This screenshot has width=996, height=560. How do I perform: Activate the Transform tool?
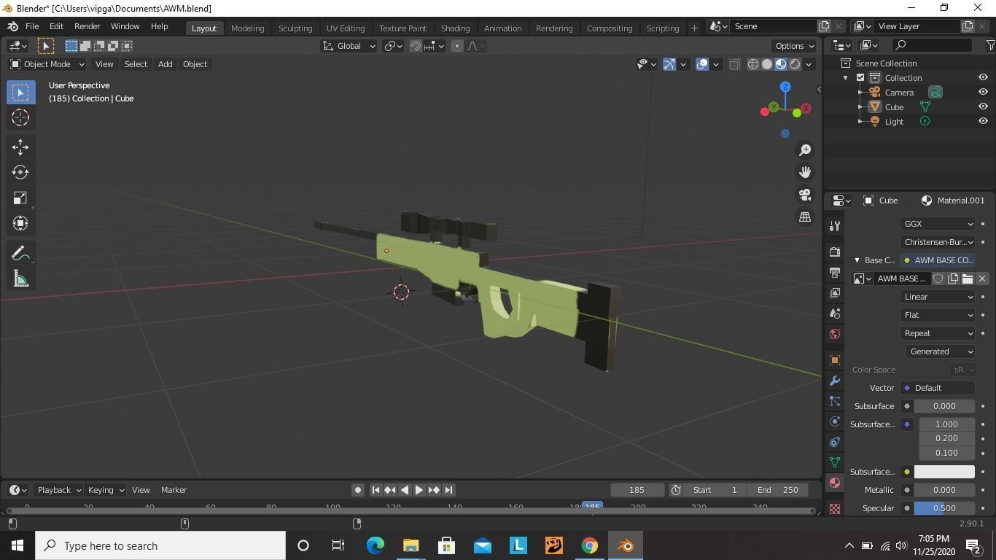pos(20,223)
